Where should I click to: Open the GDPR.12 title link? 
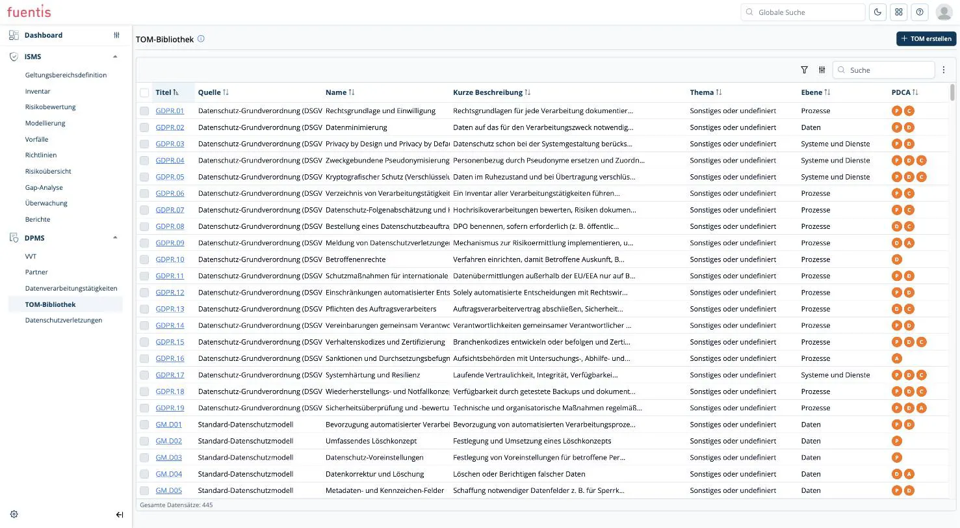[x=170, y=293]
